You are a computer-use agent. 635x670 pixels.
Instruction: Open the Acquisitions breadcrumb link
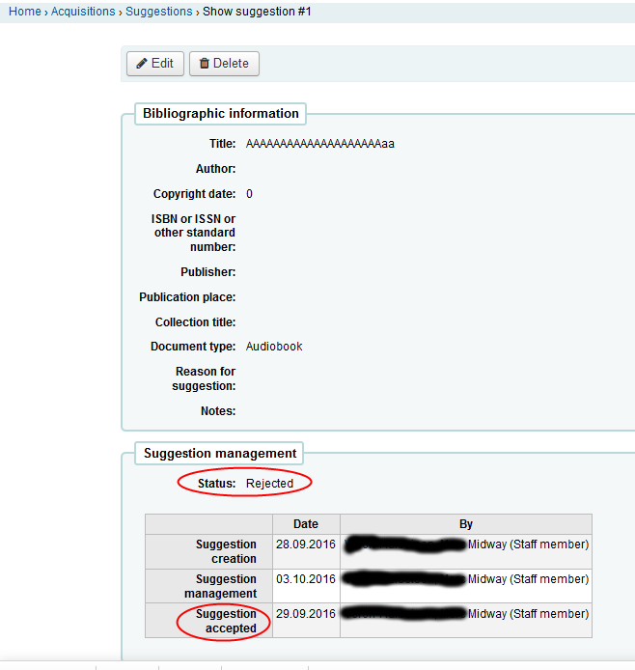click(83, 12)
